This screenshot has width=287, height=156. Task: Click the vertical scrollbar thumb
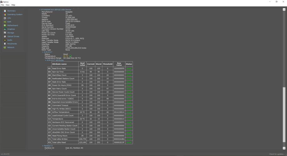point(284,114)
